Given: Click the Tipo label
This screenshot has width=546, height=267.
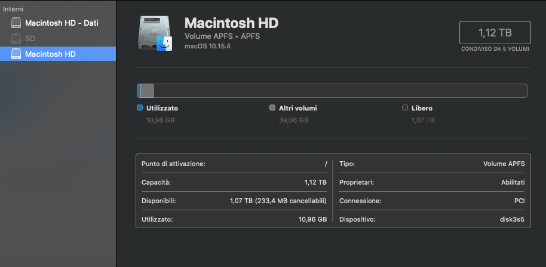Looking at the screenshot, I should (x=347, y=164).
